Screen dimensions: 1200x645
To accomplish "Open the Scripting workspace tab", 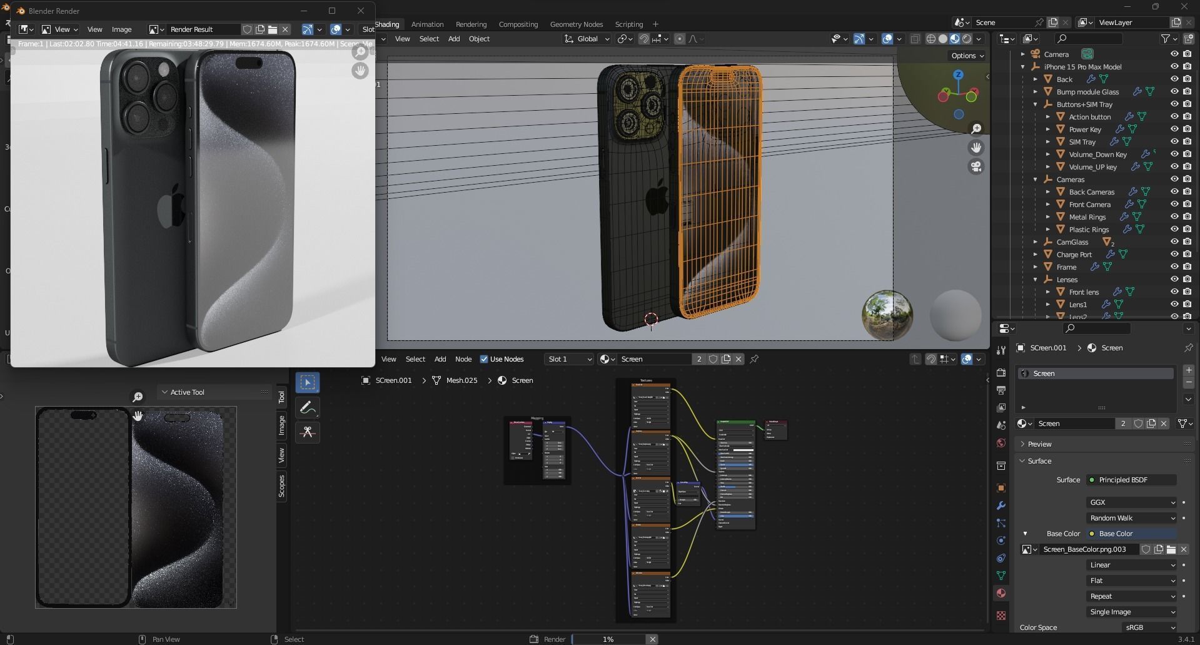I will 628,24.
